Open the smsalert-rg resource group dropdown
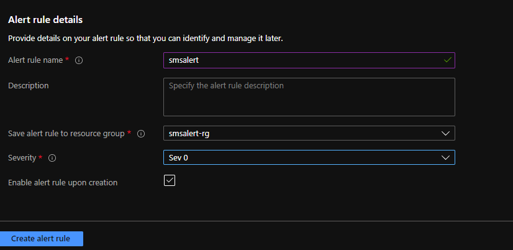This screenshot has height=250, width=513. [309, 133]
